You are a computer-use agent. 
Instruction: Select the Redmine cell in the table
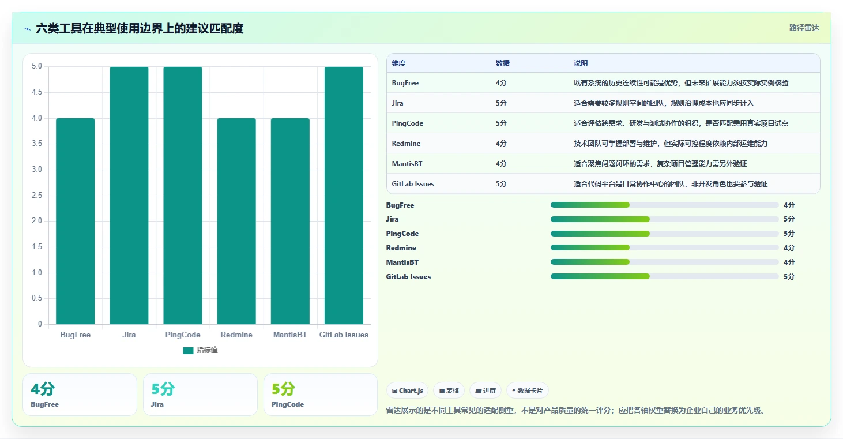point(406,144)
